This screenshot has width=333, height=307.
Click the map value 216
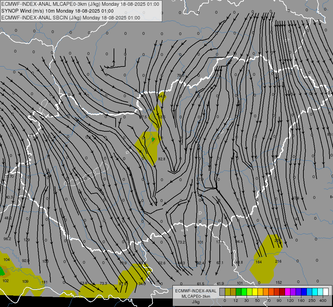point(278,261)
